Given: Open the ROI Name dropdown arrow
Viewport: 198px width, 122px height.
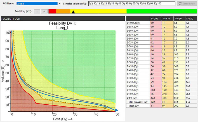Looking at the screenshot, I should tap(60, 4).
